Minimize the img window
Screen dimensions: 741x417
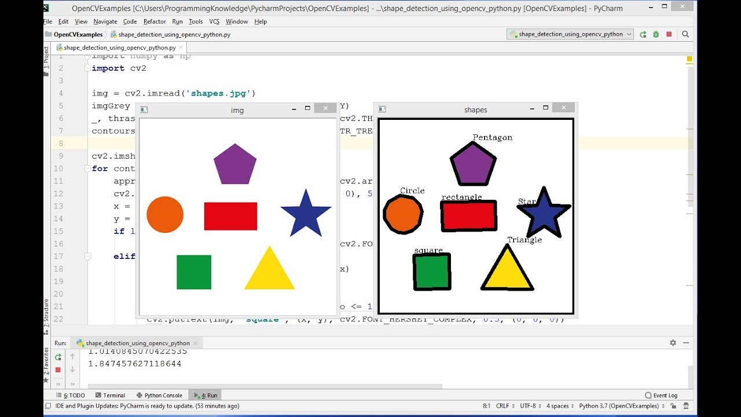point(294,108)
